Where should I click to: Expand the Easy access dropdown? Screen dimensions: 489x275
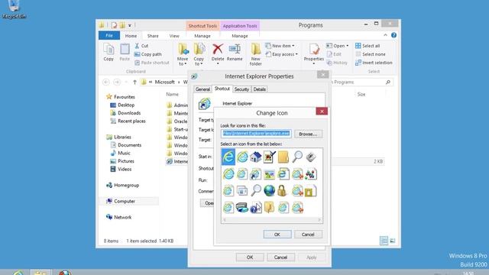click(x=296, y=54)
